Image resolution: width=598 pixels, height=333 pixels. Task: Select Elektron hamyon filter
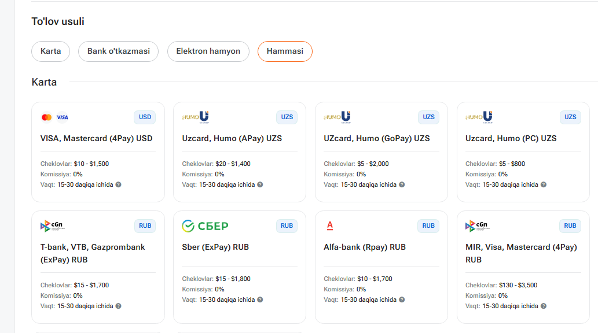pos(208,51)
